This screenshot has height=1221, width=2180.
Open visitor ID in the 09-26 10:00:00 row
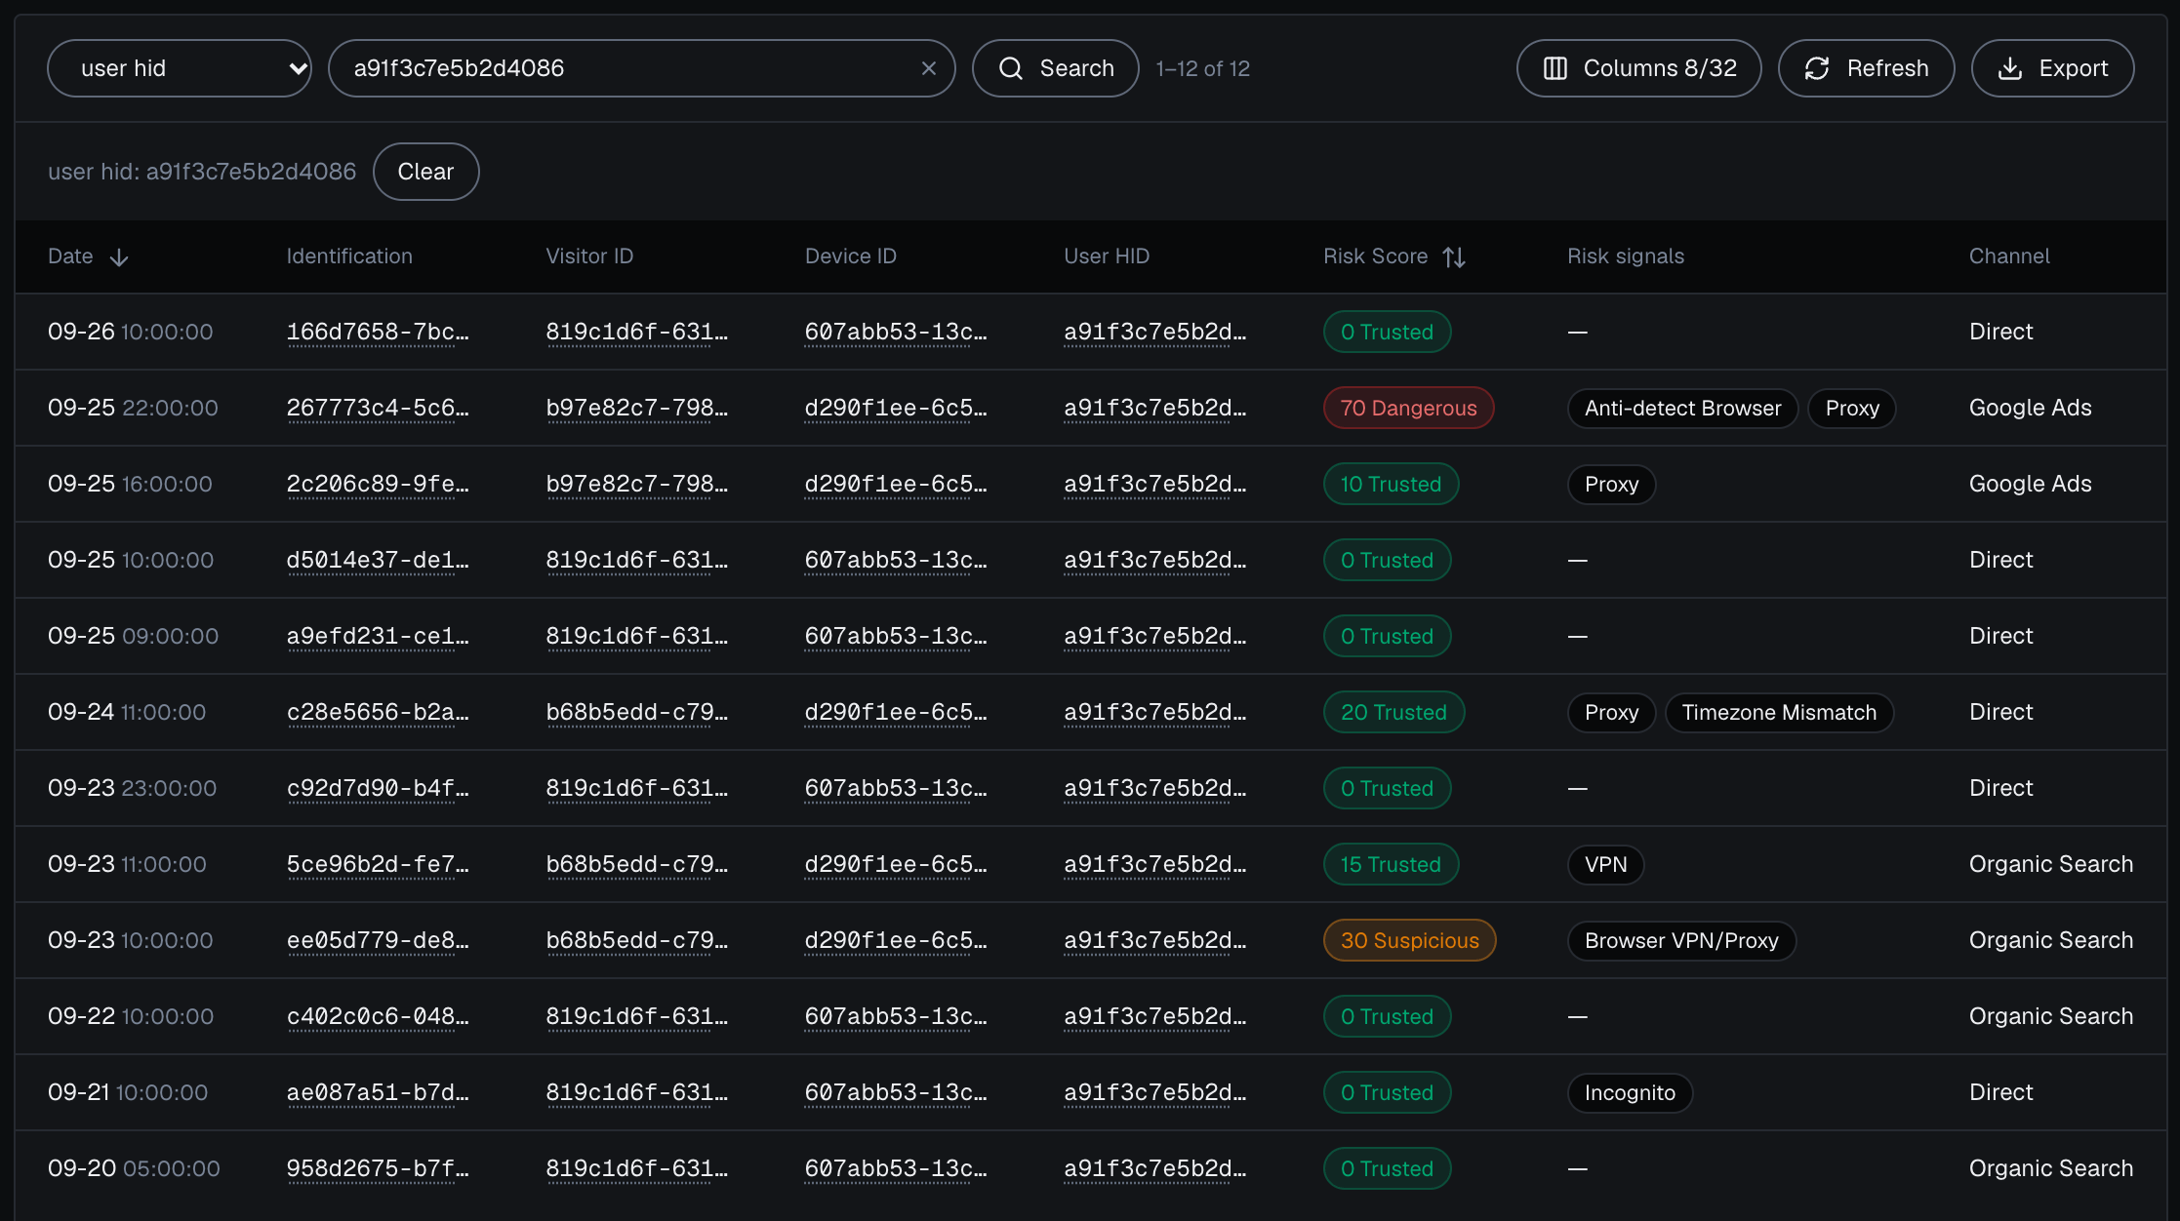[637, 332]
